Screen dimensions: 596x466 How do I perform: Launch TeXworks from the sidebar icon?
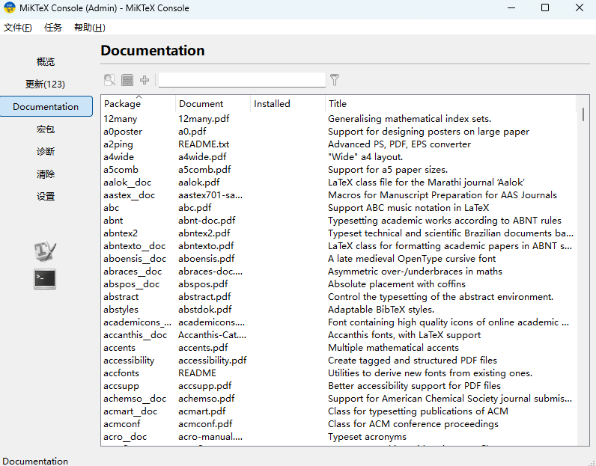tap(45, 252)
